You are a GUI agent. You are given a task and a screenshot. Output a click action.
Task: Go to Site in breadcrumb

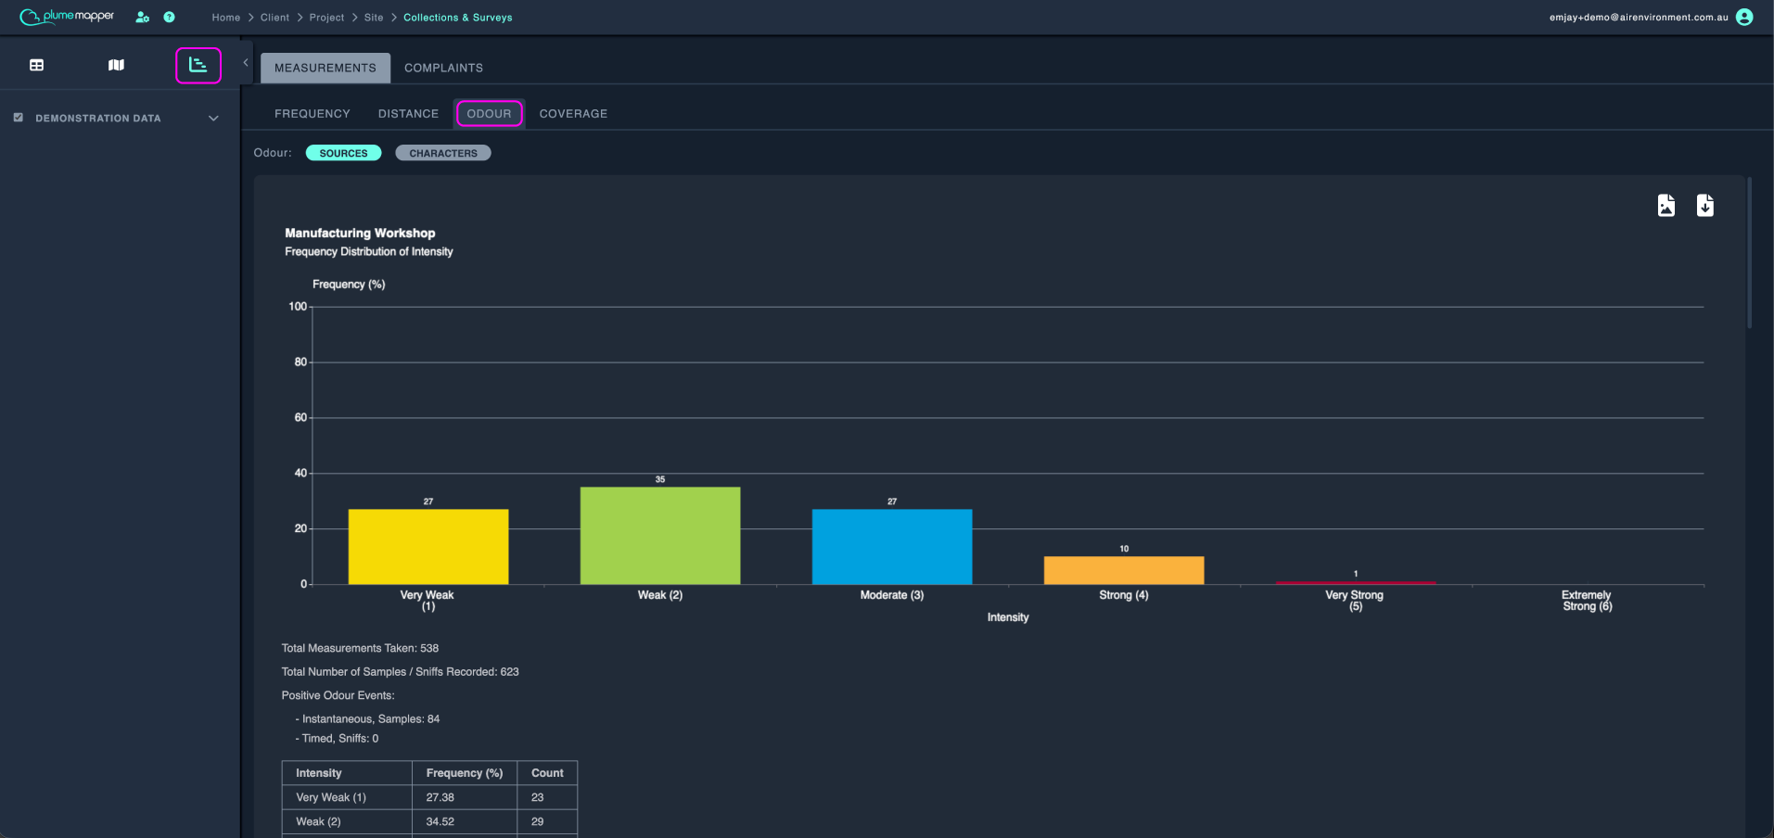click(x=374, y=18)
